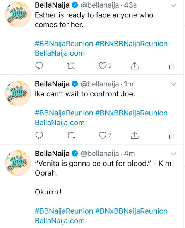This screenshot has height=228, width=185.
Task: Retweet the Esther tweet
Action: point(71,66)
